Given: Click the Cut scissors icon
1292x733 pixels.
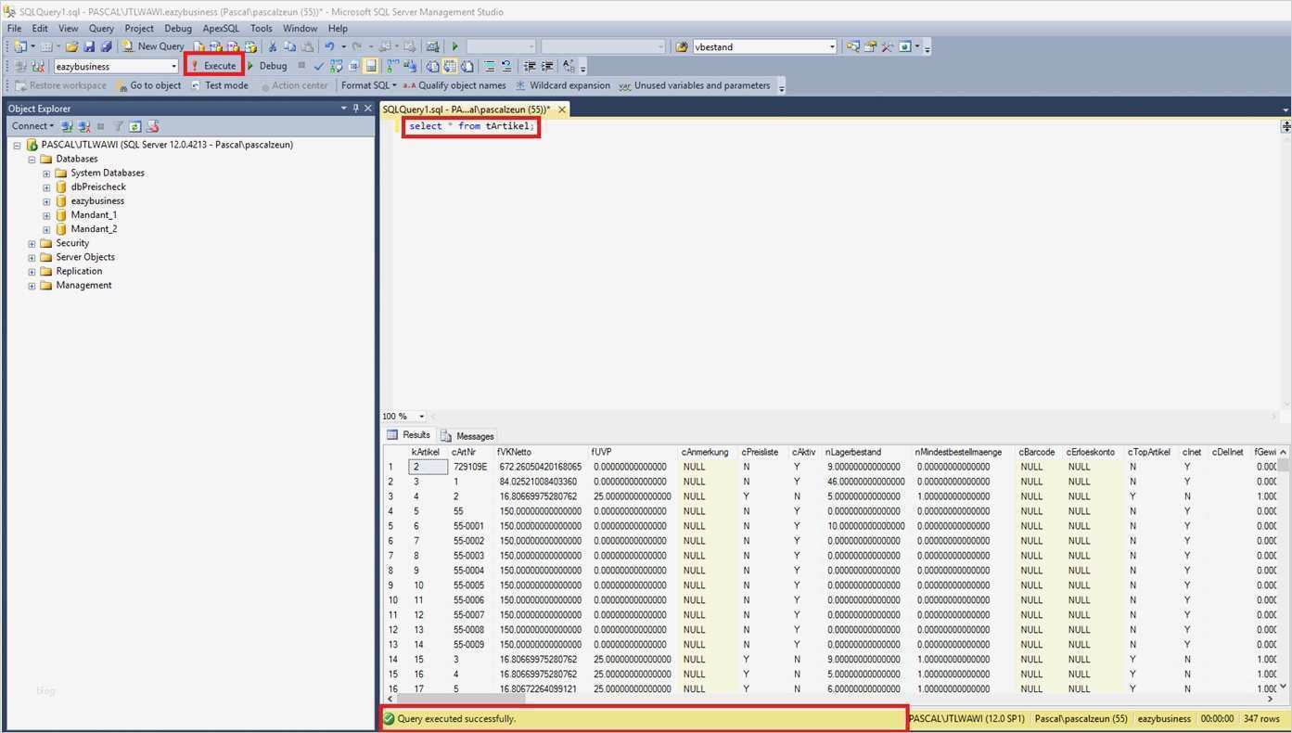Looking at the screenshot, I should (x=273, y=46).
